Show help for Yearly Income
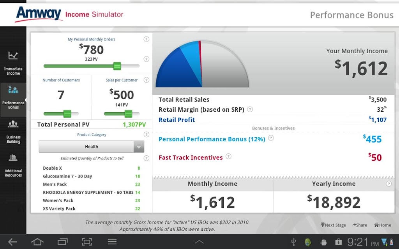Viewport: 399px width, 249px height. tap(388, 184)
